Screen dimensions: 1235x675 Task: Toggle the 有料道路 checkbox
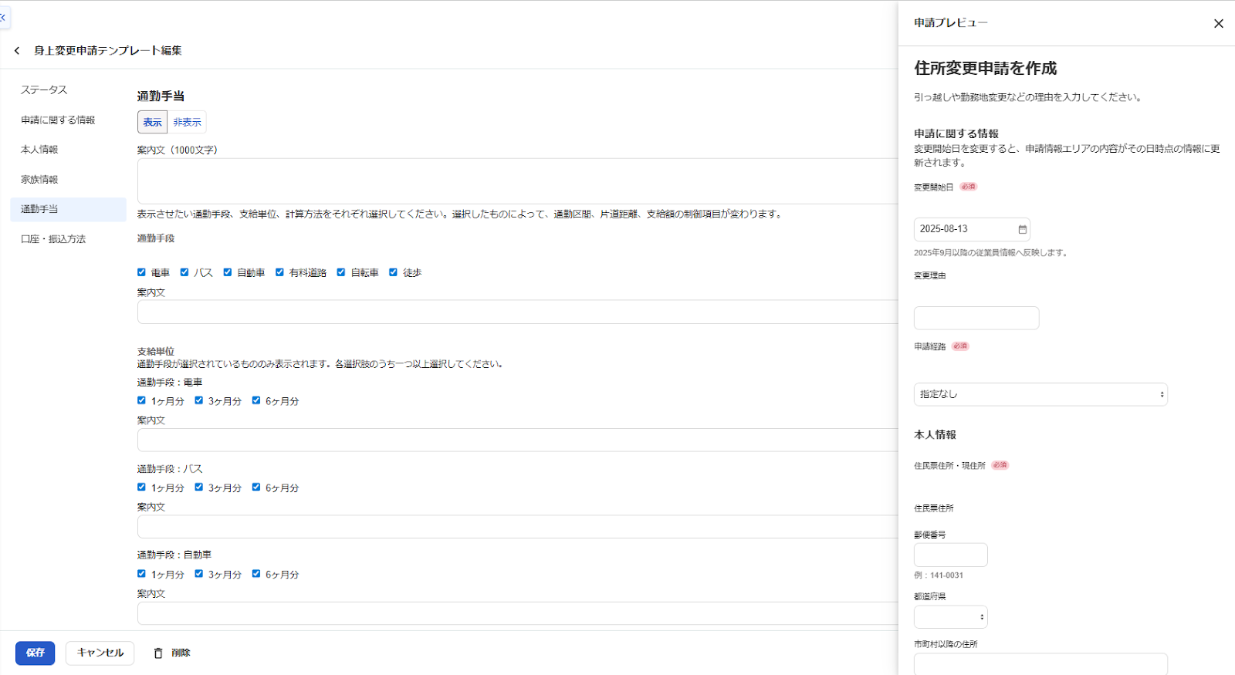279,272
